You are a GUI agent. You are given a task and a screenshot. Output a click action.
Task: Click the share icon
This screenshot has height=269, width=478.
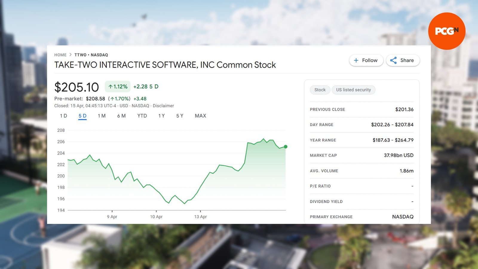[393, 60]
